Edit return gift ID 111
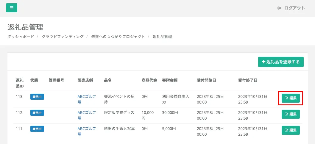315x144 pixels. point(291,130)
